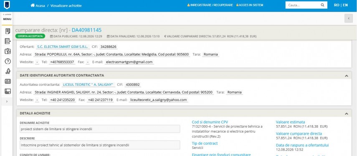Click the Vizualizare achizitie breadcrumb
Screen dimensions: 357x156
pyautogui.click(x=66, y=5)
